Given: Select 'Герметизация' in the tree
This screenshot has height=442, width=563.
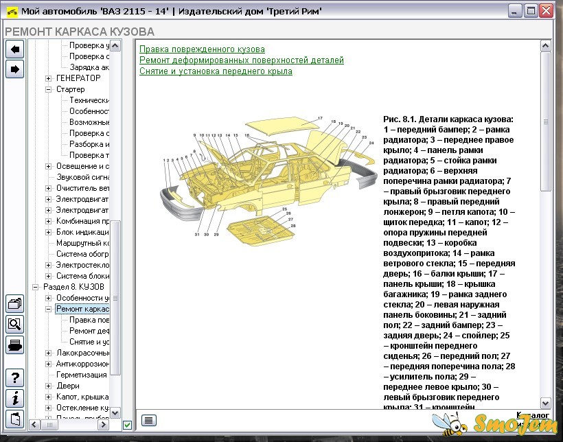Looking at the screenshot, I should tap(82, 375).
